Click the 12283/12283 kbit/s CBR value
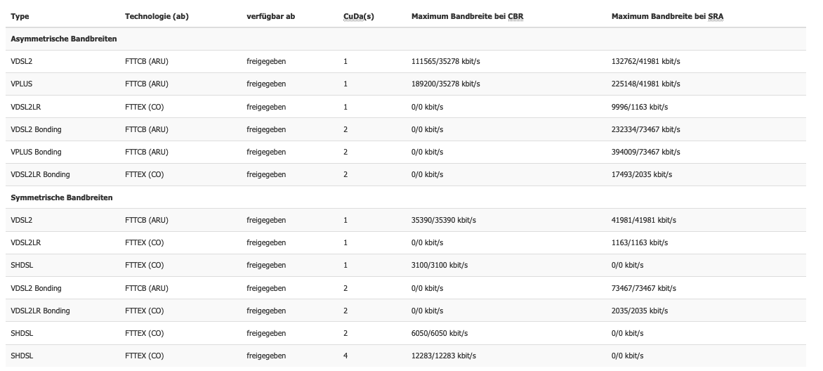This screenshot has height=371, width=823. pos(444,356)
